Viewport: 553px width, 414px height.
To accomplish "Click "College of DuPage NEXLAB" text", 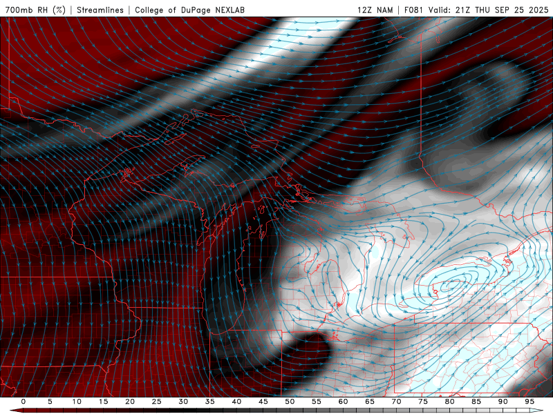I will tap(189, 10).
